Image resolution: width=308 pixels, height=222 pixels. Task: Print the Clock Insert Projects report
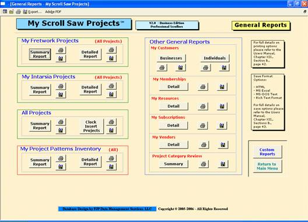pos(111,122)
